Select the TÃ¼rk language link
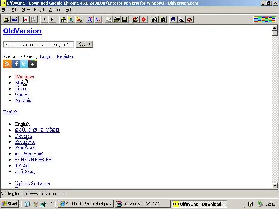Viewport: 279px width, 209px height. (23, 166)
